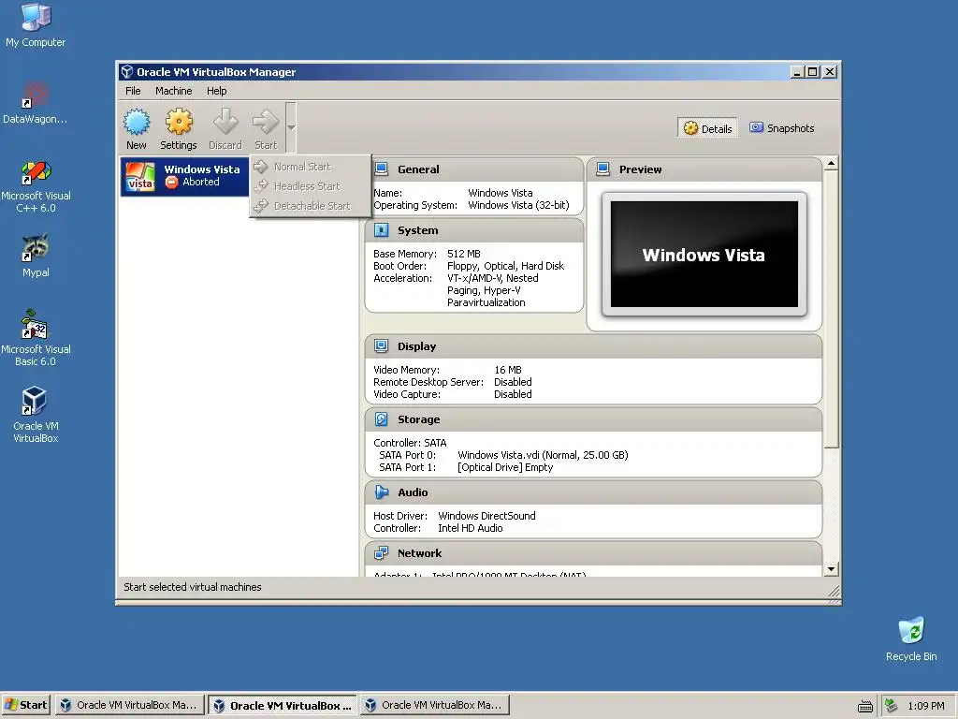Click the 1:09 PM taskbar clock
The width and height of the screenshot is (958, 719).
pos(925,706)
